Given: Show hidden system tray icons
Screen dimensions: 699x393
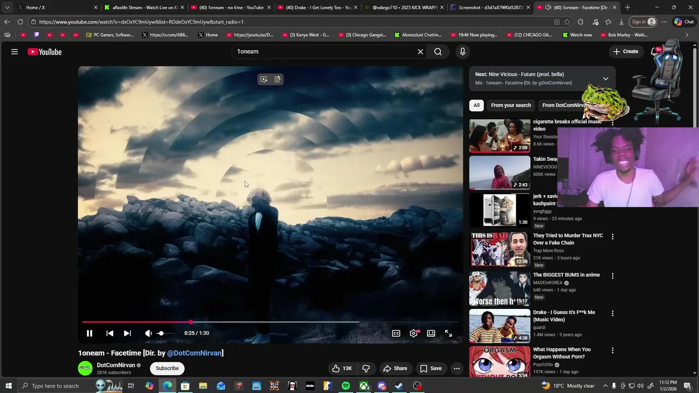Looking at the screenshot, I should coord(605,386).
